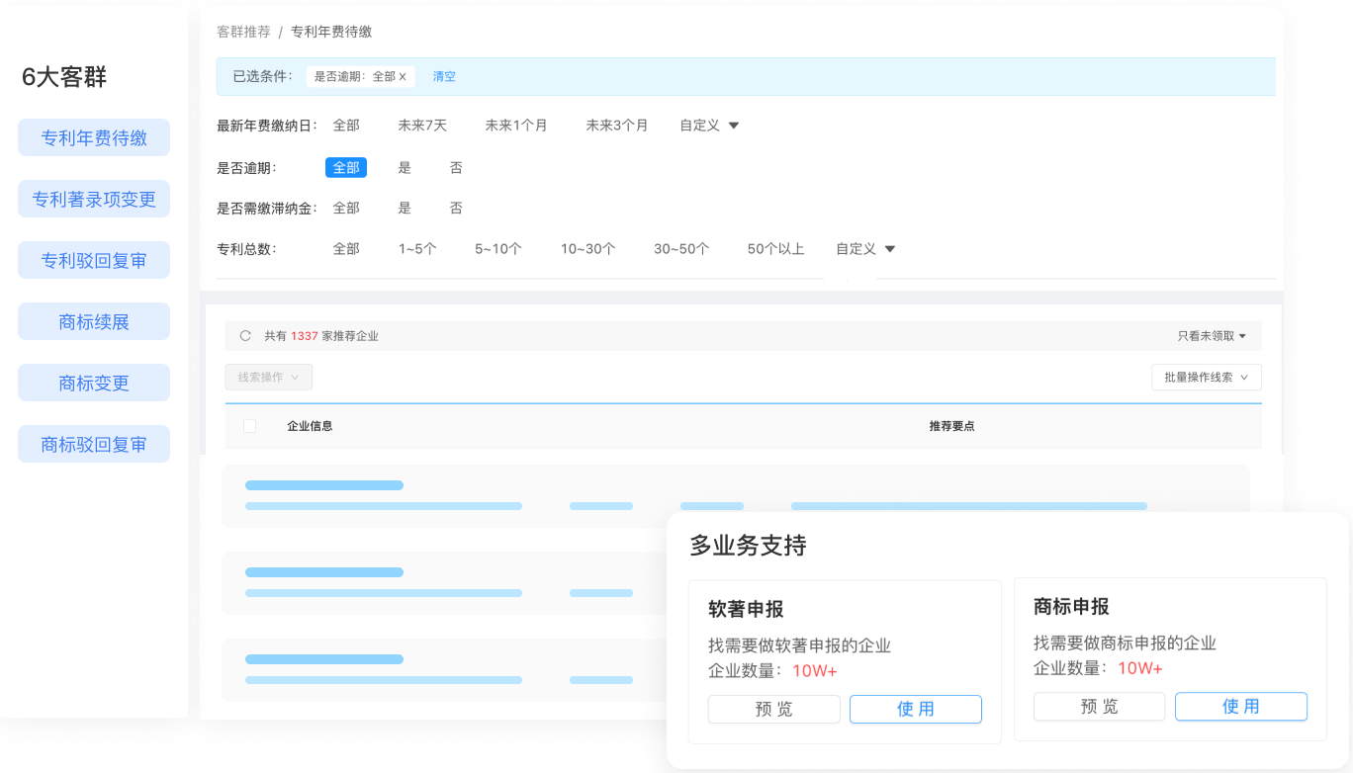Open 最新年费缴纳日 自定义 dropdown
The width and height of the screenshot is (1353, 773).
(709, 126)
